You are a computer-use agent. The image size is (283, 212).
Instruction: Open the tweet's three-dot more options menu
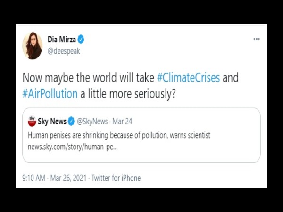(x=256, y=39)
